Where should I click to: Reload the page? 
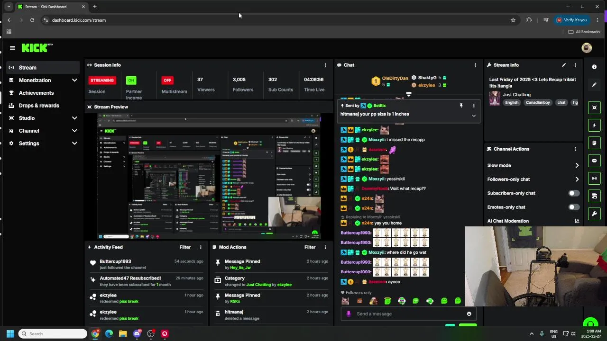click(32, 20)
